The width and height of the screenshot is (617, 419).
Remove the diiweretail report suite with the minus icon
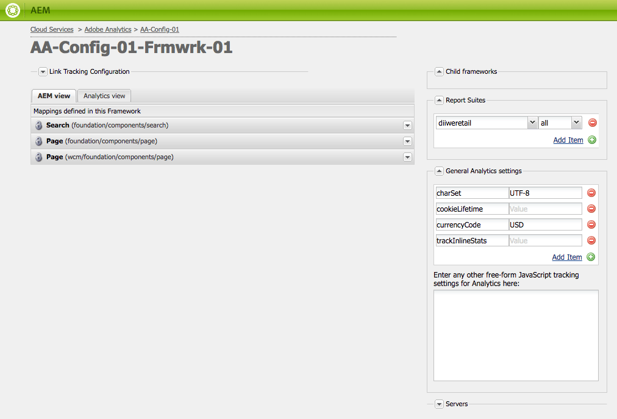[591, 122]
